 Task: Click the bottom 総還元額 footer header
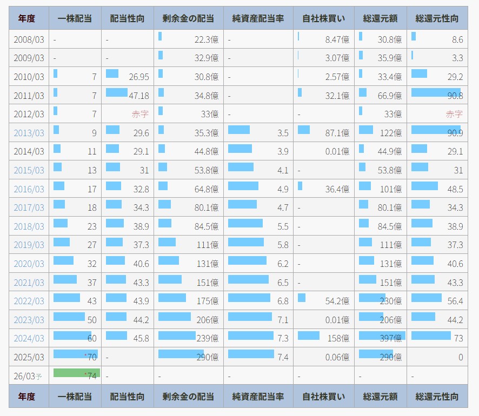(x=380, y=397)
